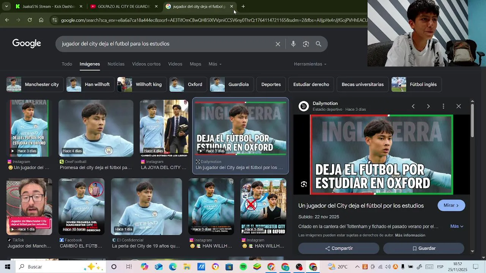Show next image in preview panel
The width and height of the screenshot is (486, 273).
[x=428, y=106]
